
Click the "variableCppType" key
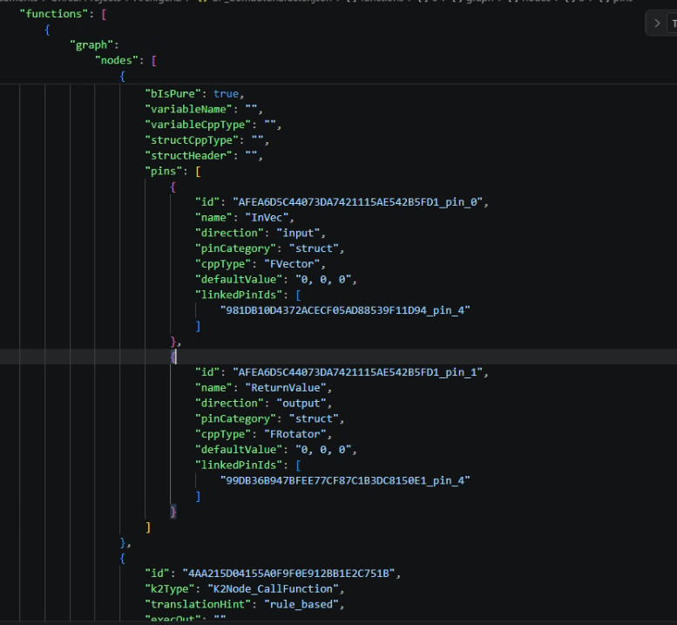198,125
